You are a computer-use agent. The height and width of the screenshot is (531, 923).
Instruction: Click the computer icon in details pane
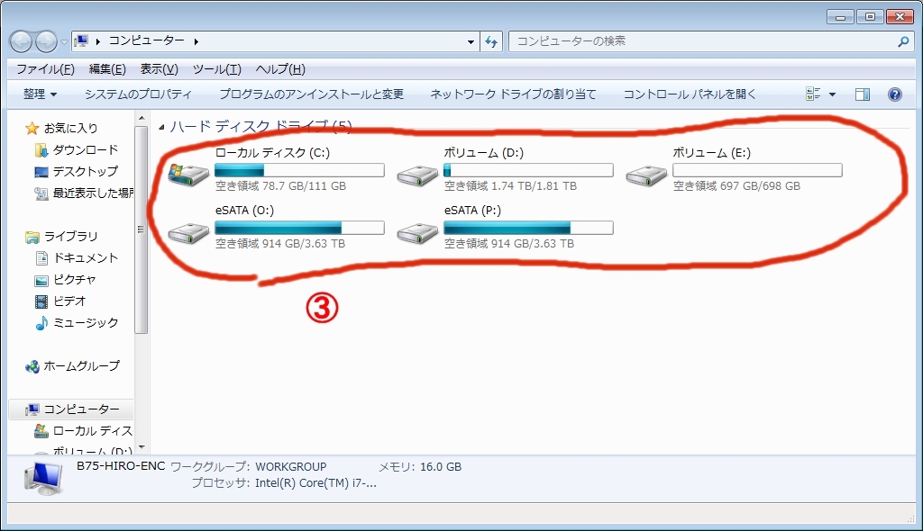tap(43, 479)
